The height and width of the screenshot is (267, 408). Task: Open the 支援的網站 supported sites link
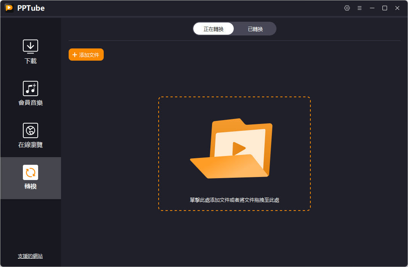[31, 256]
